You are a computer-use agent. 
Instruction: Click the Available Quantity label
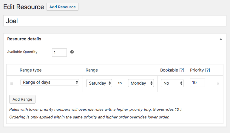(22, 52)
